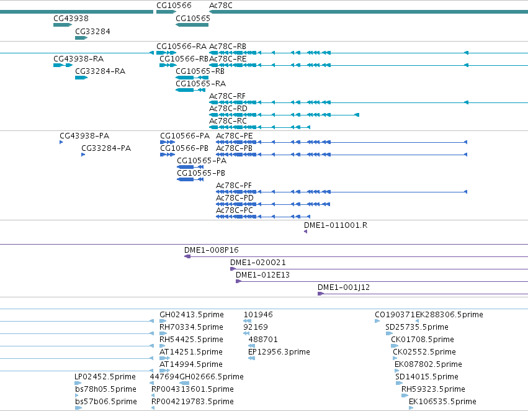Open protein label Ac78C-PE
This screenshot has width=528, height=411.
tap(235, 136)
